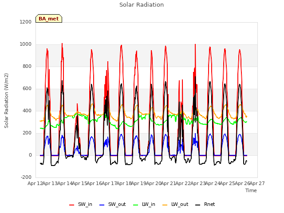The width and height of the screenshot is (284, 213).
Task: Click the -200 y-axis tick label
Action: [26, 177]
